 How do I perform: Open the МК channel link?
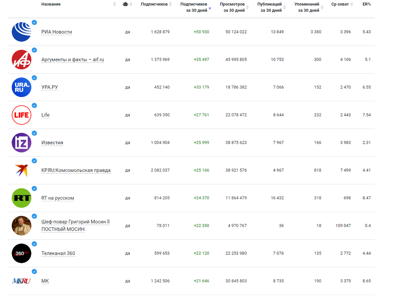45,281
